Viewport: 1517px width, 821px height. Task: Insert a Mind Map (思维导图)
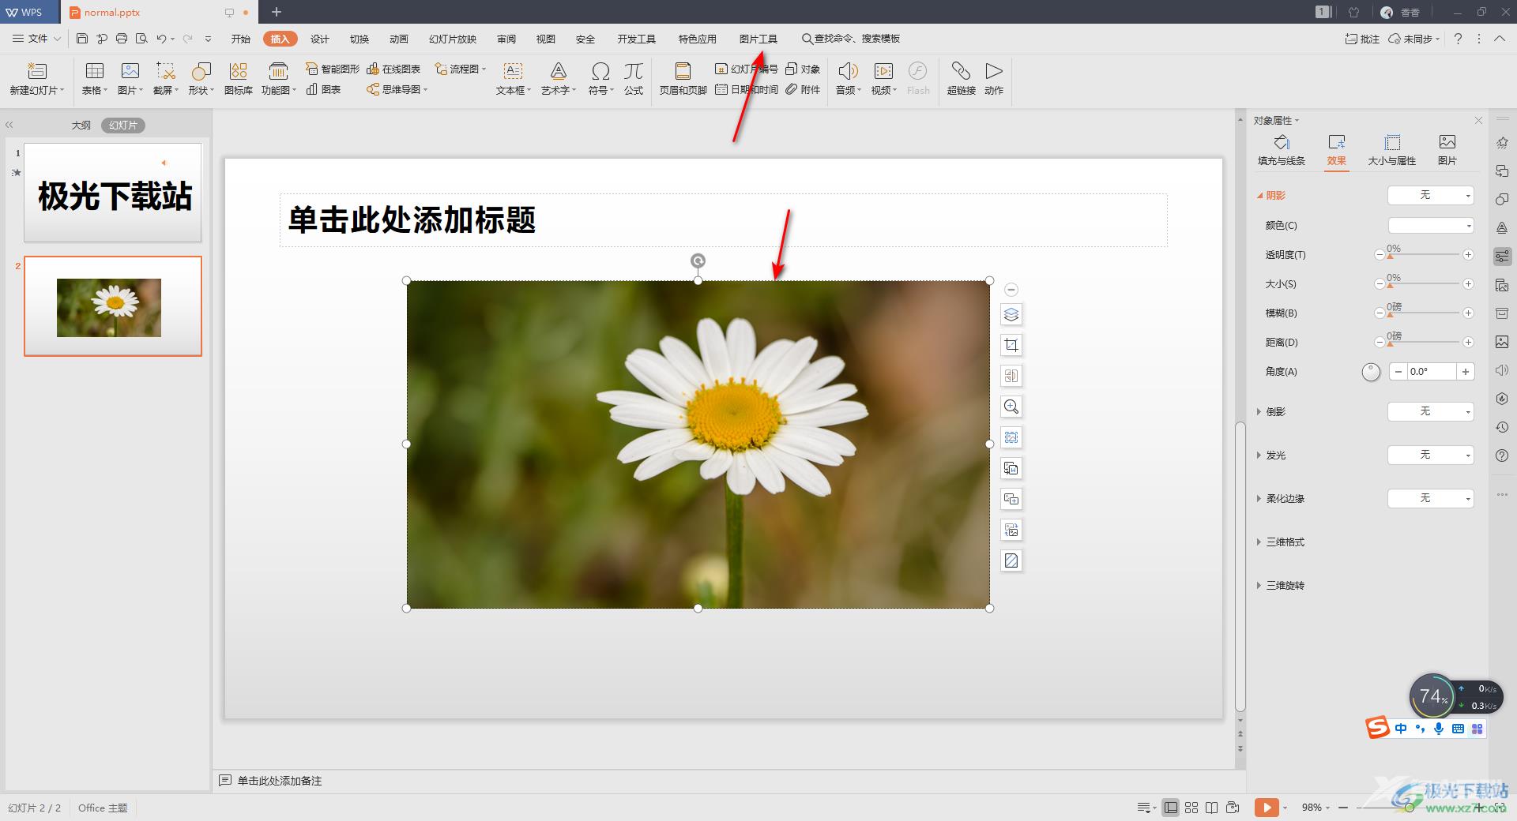click(397, 89)
